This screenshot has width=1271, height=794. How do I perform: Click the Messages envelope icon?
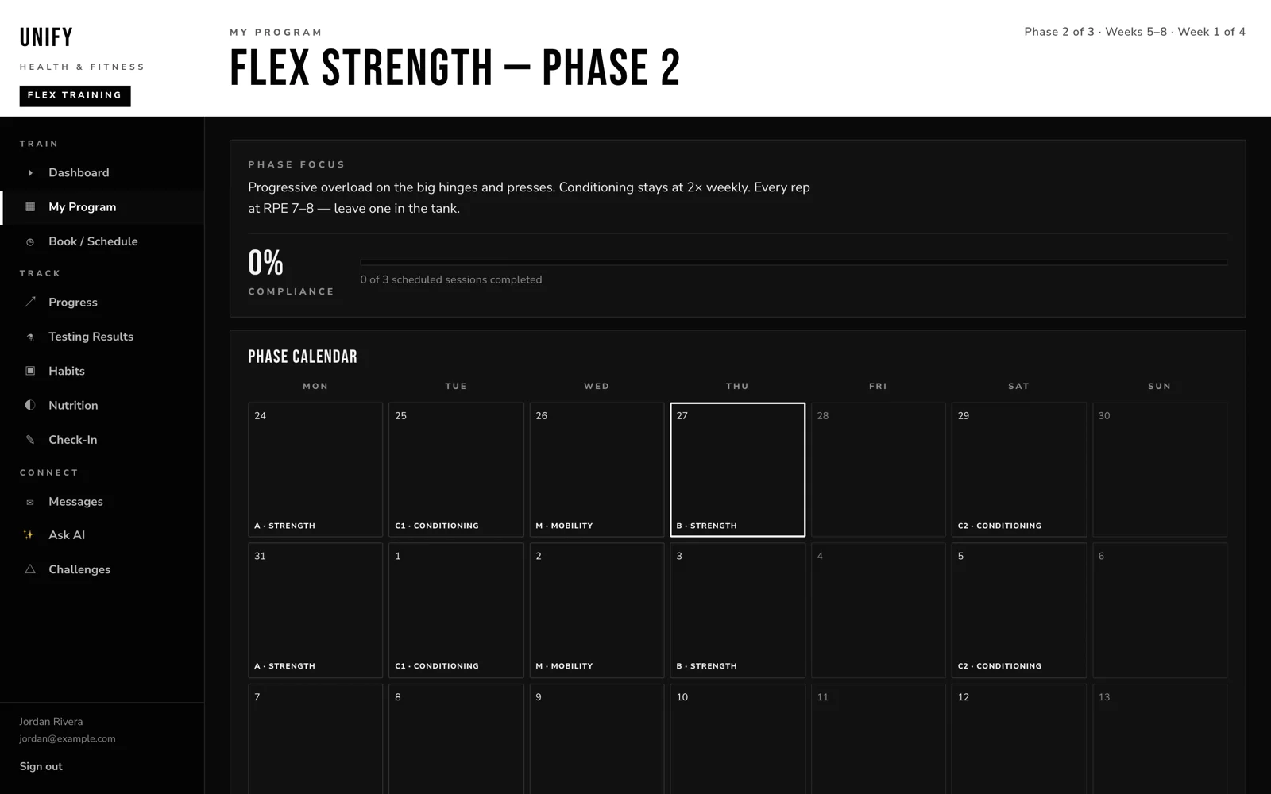pos(30,502)
